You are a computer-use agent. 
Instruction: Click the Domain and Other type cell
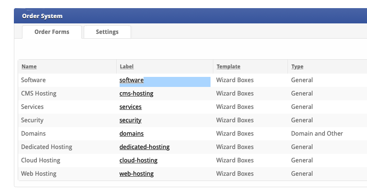[x=317, y=133]
